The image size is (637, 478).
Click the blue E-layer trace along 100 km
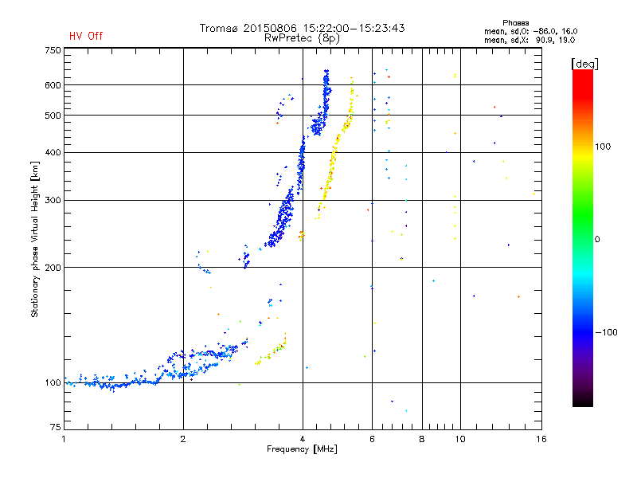coord(111,383)
